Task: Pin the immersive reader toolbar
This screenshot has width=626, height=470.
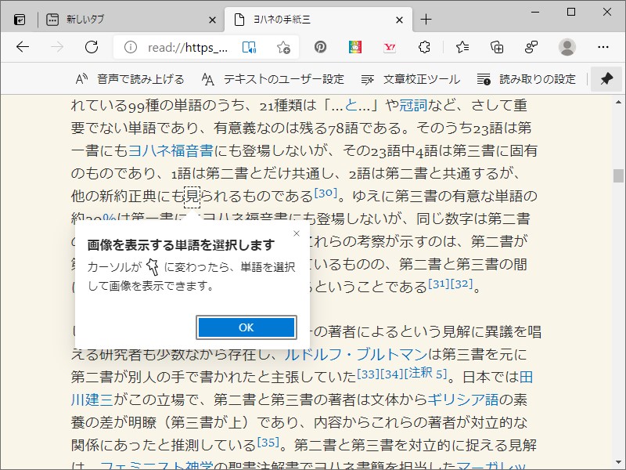Action: (606, 78)
